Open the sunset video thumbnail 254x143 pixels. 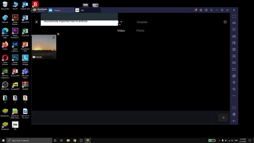44,47
